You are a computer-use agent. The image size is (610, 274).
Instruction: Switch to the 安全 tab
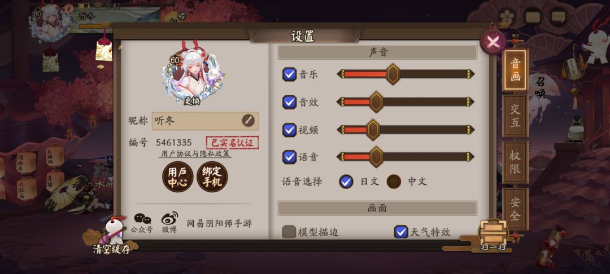point(515,209)
